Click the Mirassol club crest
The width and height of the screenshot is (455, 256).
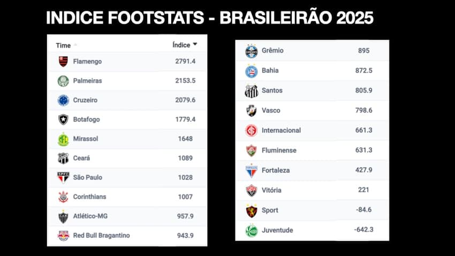click(x=63, y=139)
